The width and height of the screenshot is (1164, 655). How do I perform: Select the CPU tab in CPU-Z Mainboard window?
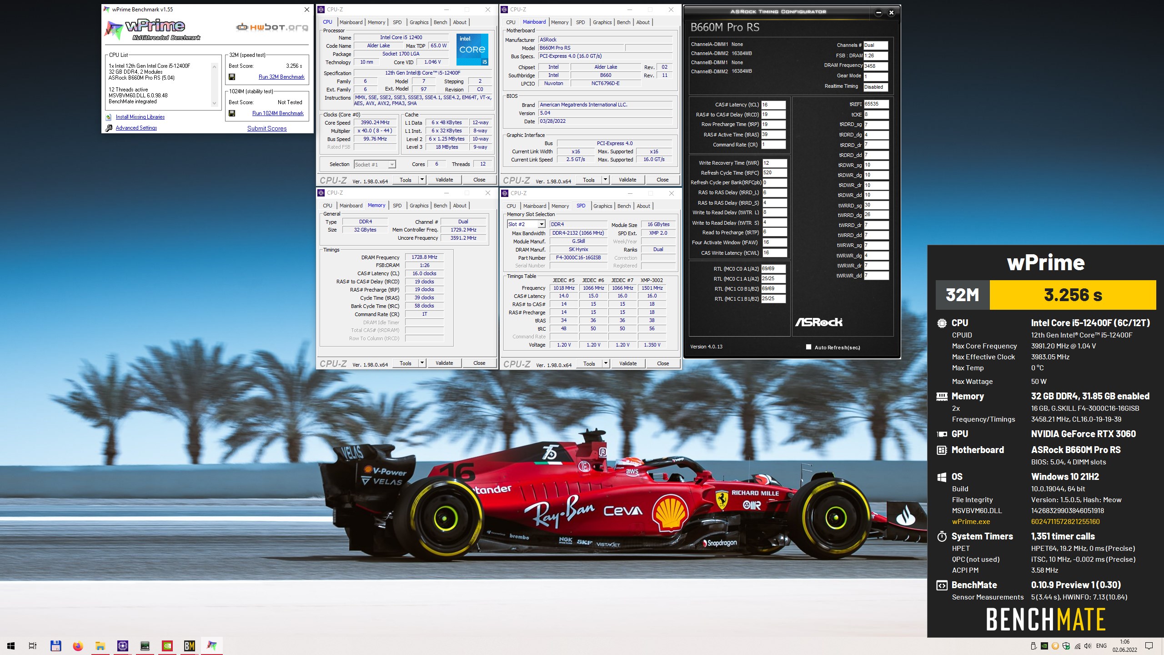[x=511, y=22]
